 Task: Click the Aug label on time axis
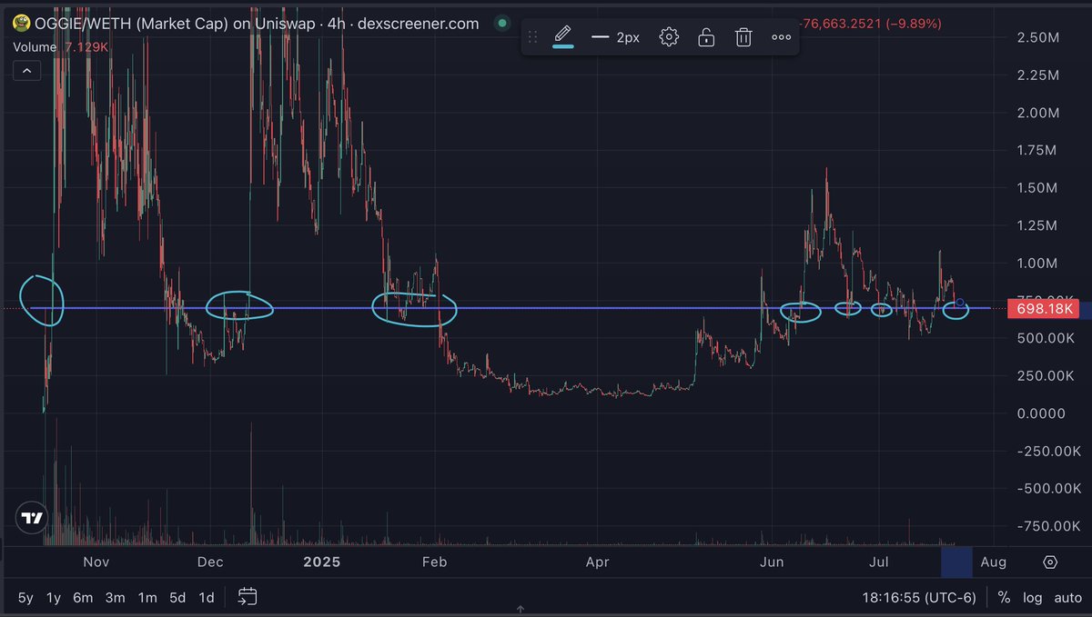pos(994,562)
